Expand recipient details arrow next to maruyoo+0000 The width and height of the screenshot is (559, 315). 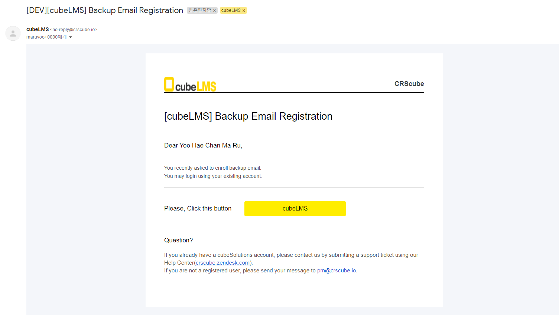(x=71, y=37)
